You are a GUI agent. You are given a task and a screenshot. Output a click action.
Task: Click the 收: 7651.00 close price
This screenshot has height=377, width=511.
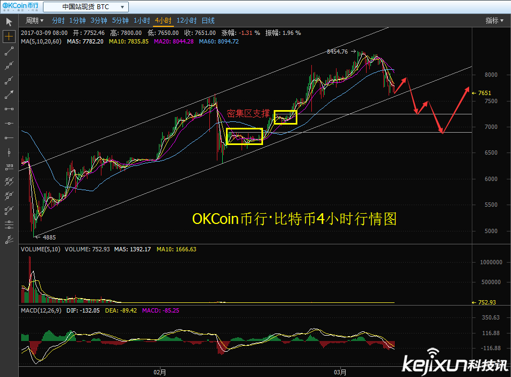point(200,33)
